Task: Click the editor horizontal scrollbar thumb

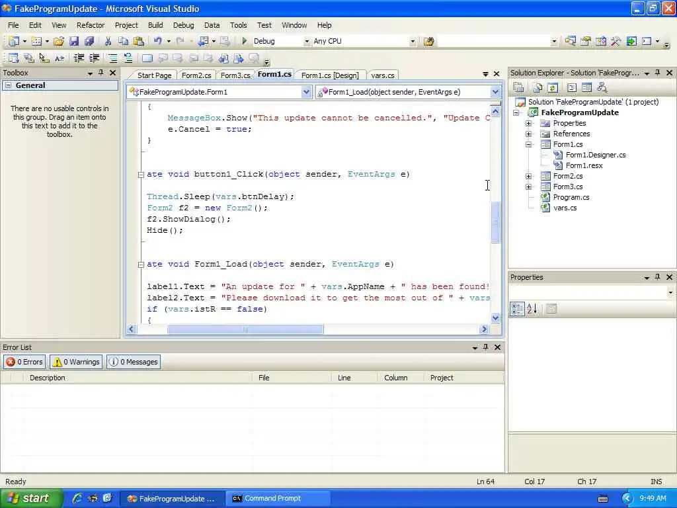Action: coord(245,329)
